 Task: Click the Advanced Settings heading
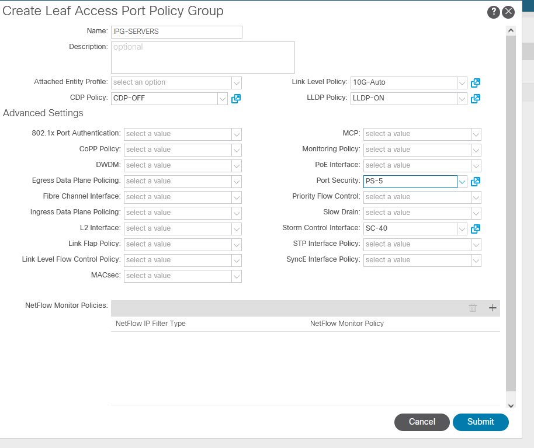pos(43,113)
